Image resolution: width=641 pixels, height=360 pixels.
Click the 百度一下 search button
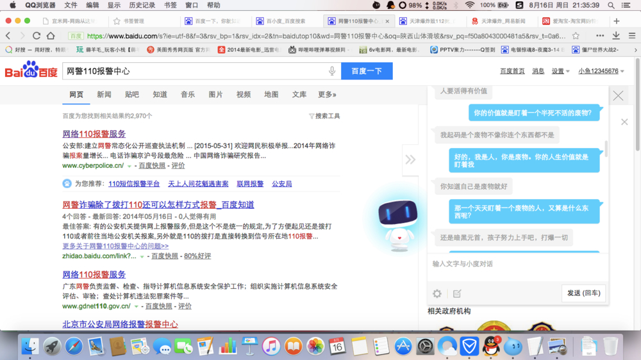(367, 71)
